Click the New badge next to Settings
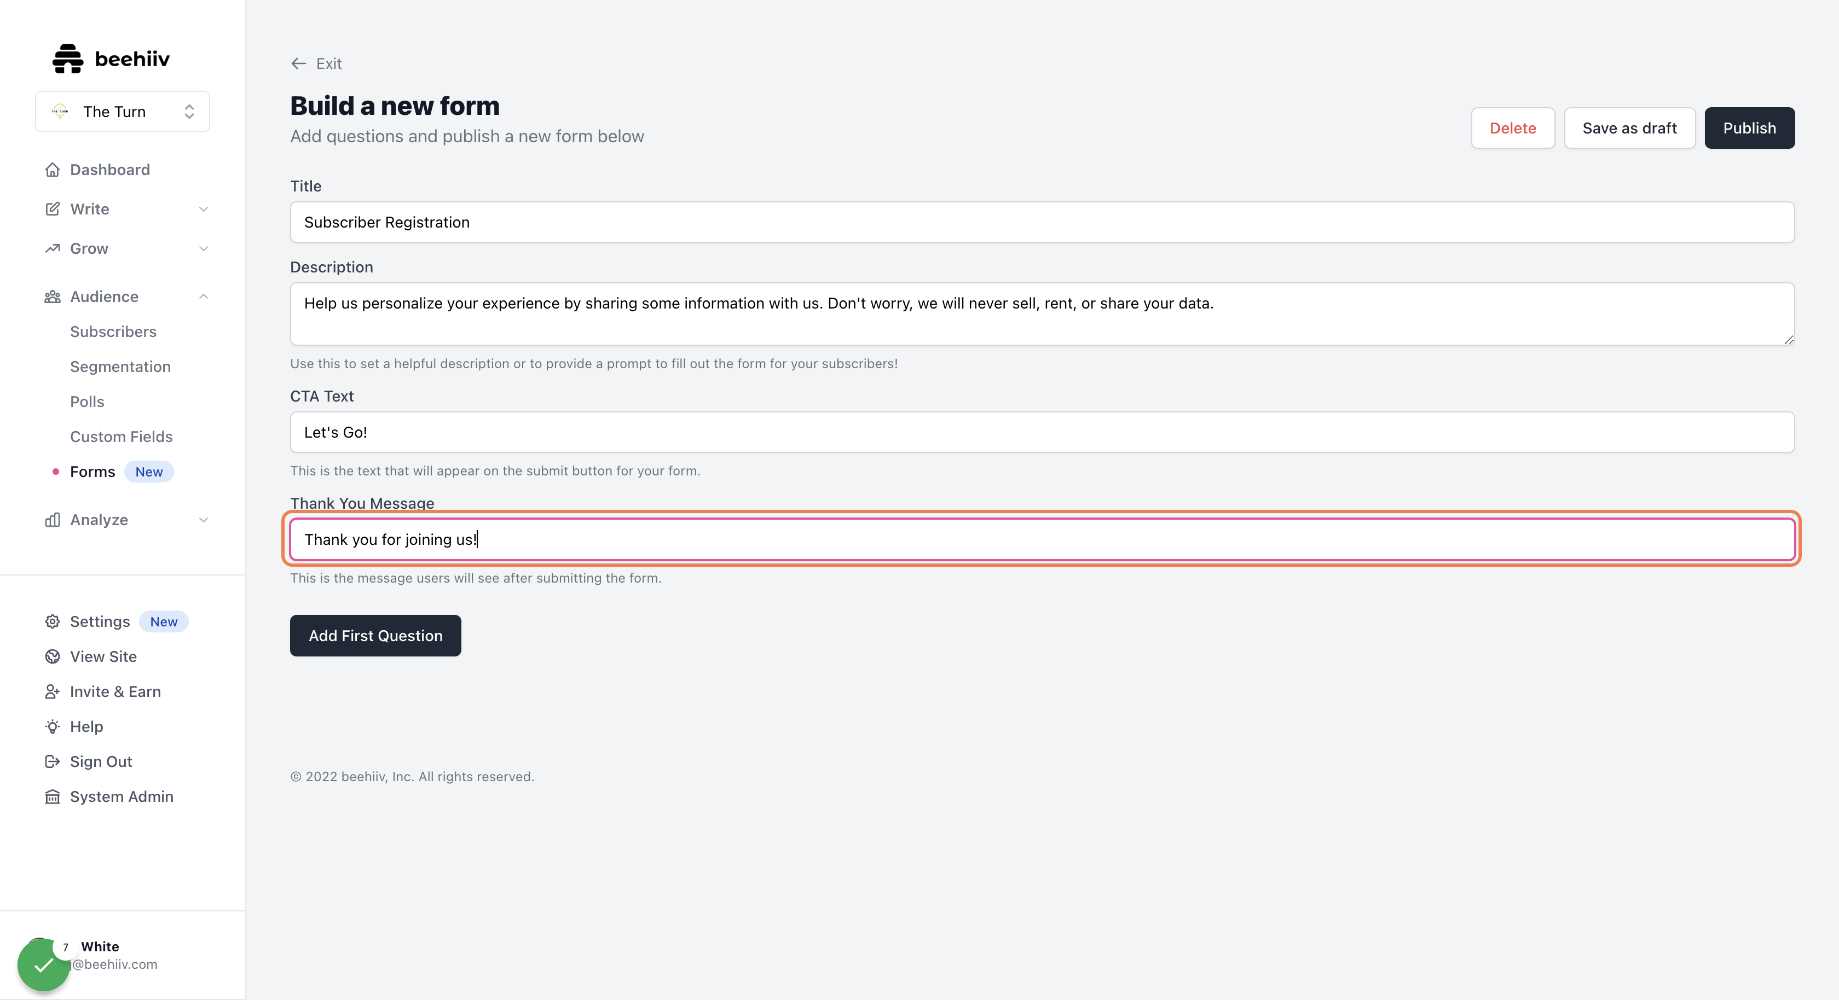1839x1000 pixels. [x=164, y=621]
